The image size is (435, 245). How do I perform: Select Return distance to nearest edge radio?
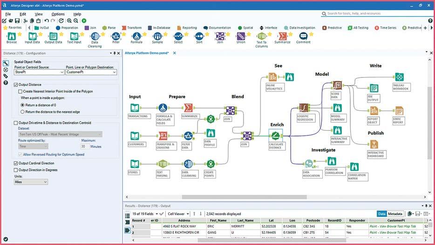22,112
